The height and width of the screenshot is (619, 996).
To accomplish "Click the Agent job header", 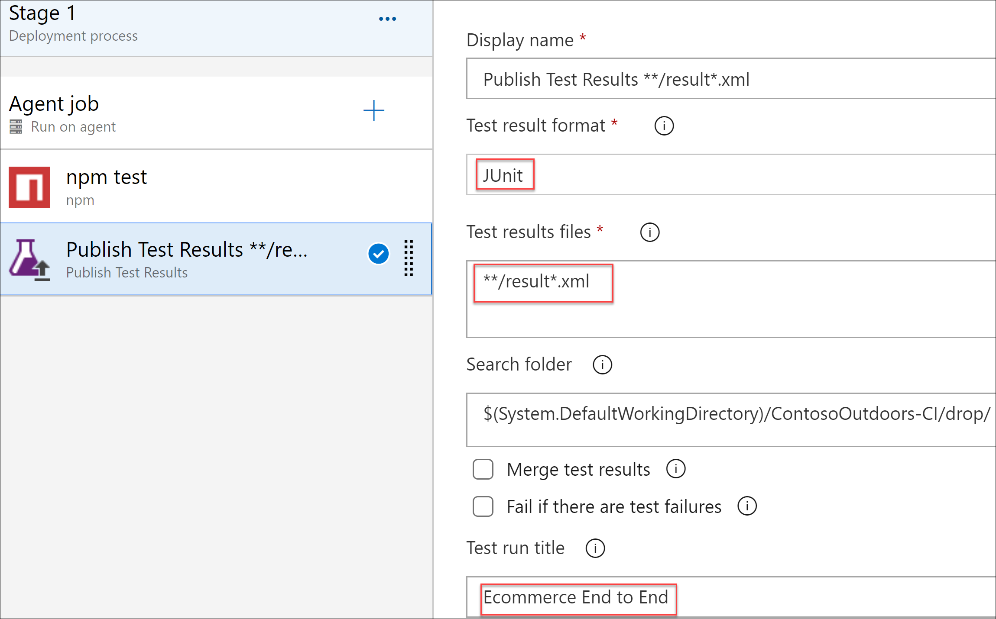I will 54,103.
